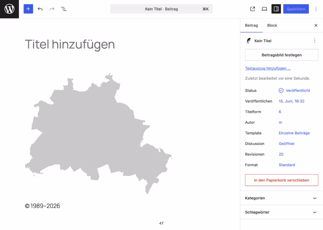Edit the Titelform value 6
This screenshot has height=230, width=323.
[x=280, y=112]
